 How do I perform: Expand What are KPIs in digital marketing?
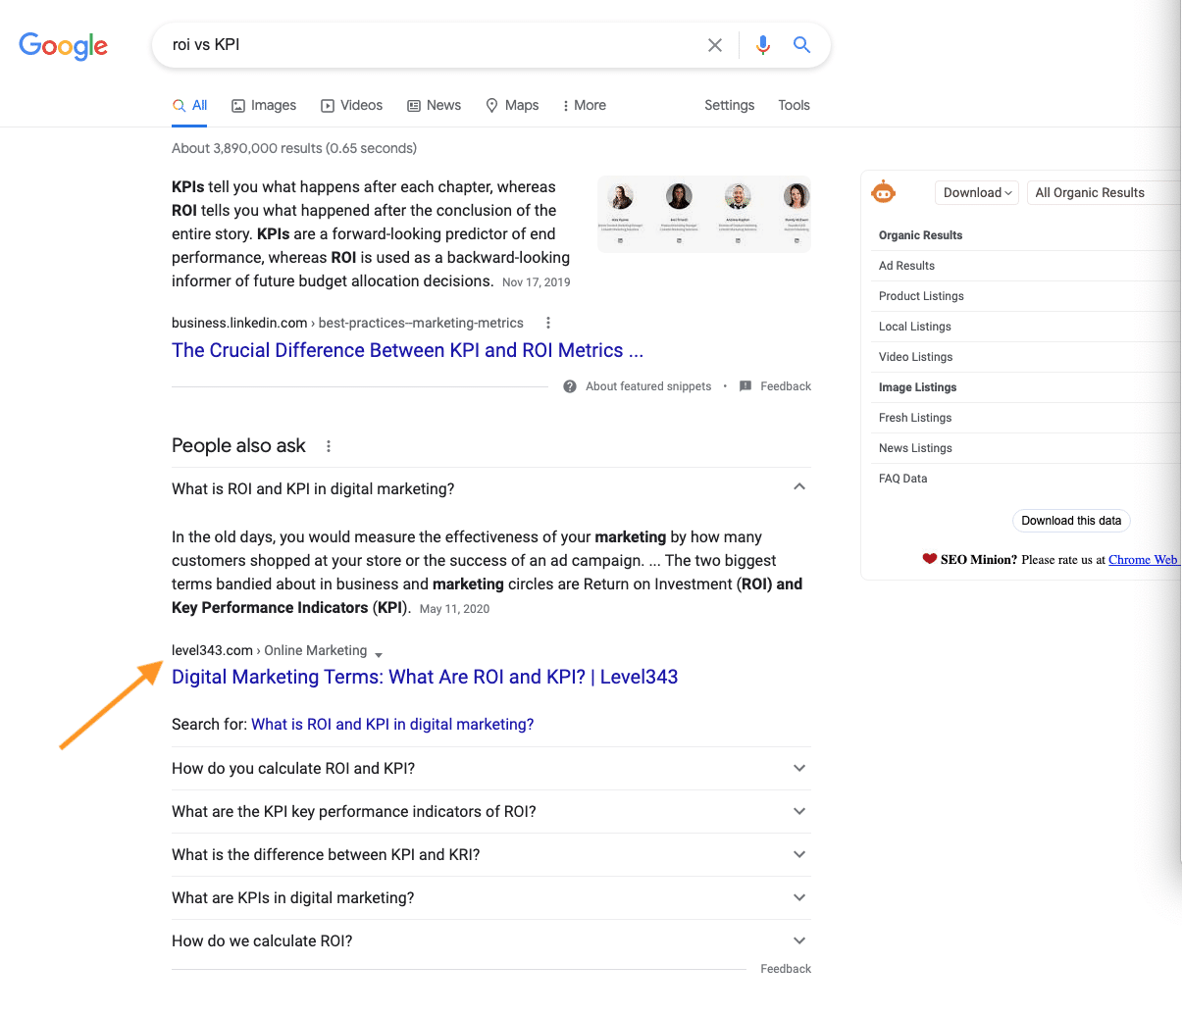coord(491,897)
